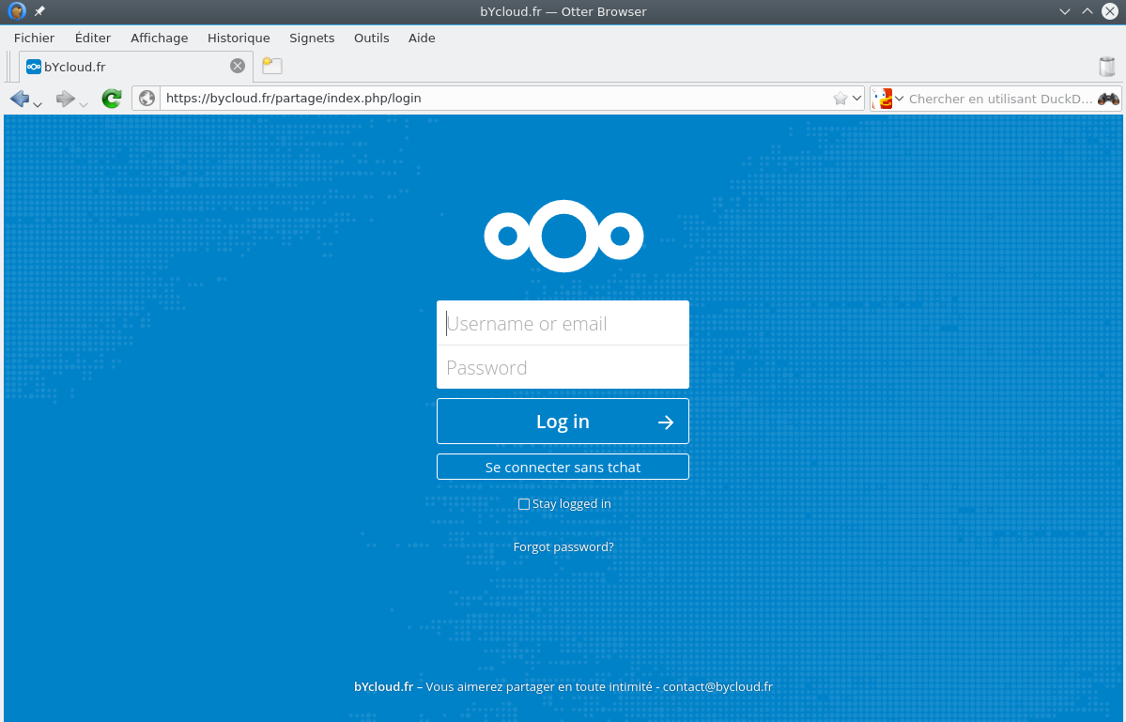Click the Forward navigation arrow

[66, 99]
